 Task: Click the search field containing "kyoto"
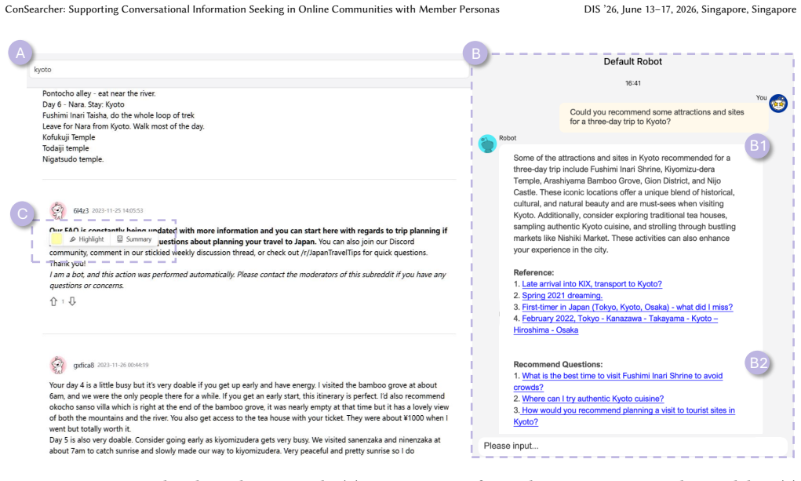tap(249, 70)
